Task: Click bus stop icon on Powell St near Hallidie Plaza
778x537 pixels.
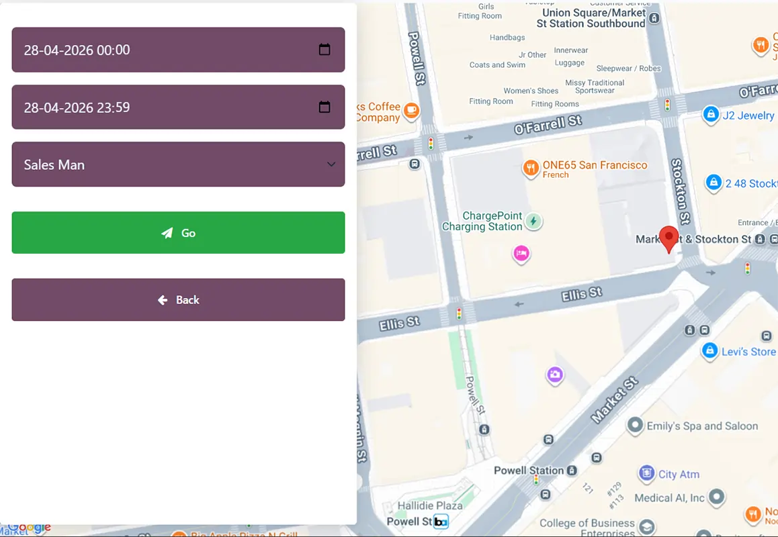Action: click(484, 430)
